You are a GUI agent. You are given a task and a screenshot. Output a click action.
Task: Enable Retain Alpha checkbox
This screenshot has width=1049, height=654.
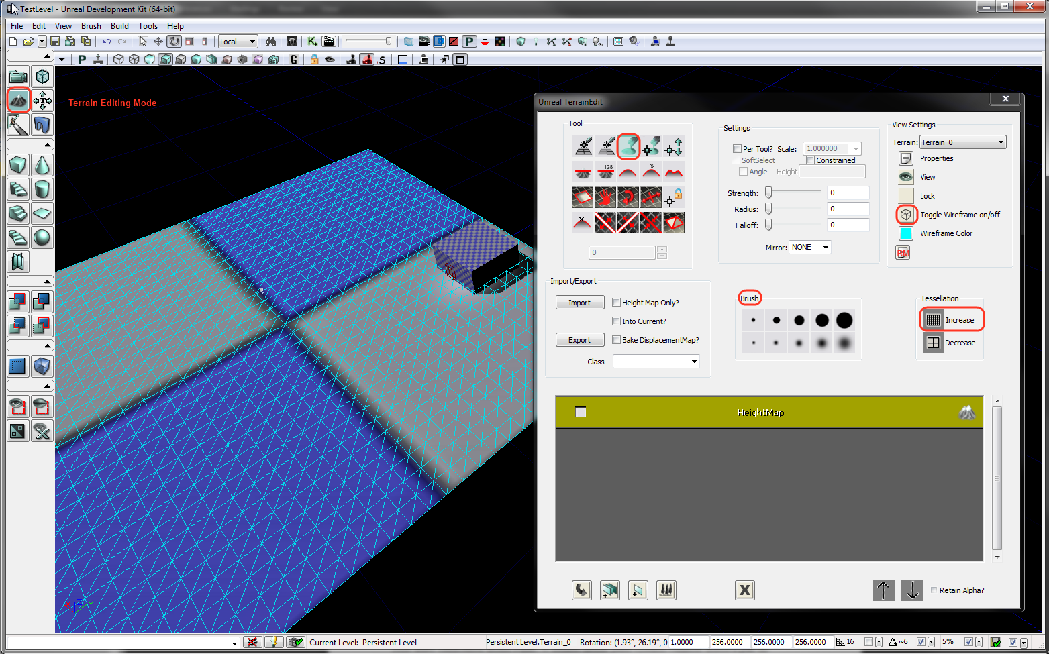click(934, 590)
